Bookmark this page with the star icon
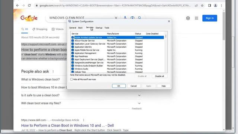Image resolution: width=238 pixels, height=134 pixels. (202, 6)
